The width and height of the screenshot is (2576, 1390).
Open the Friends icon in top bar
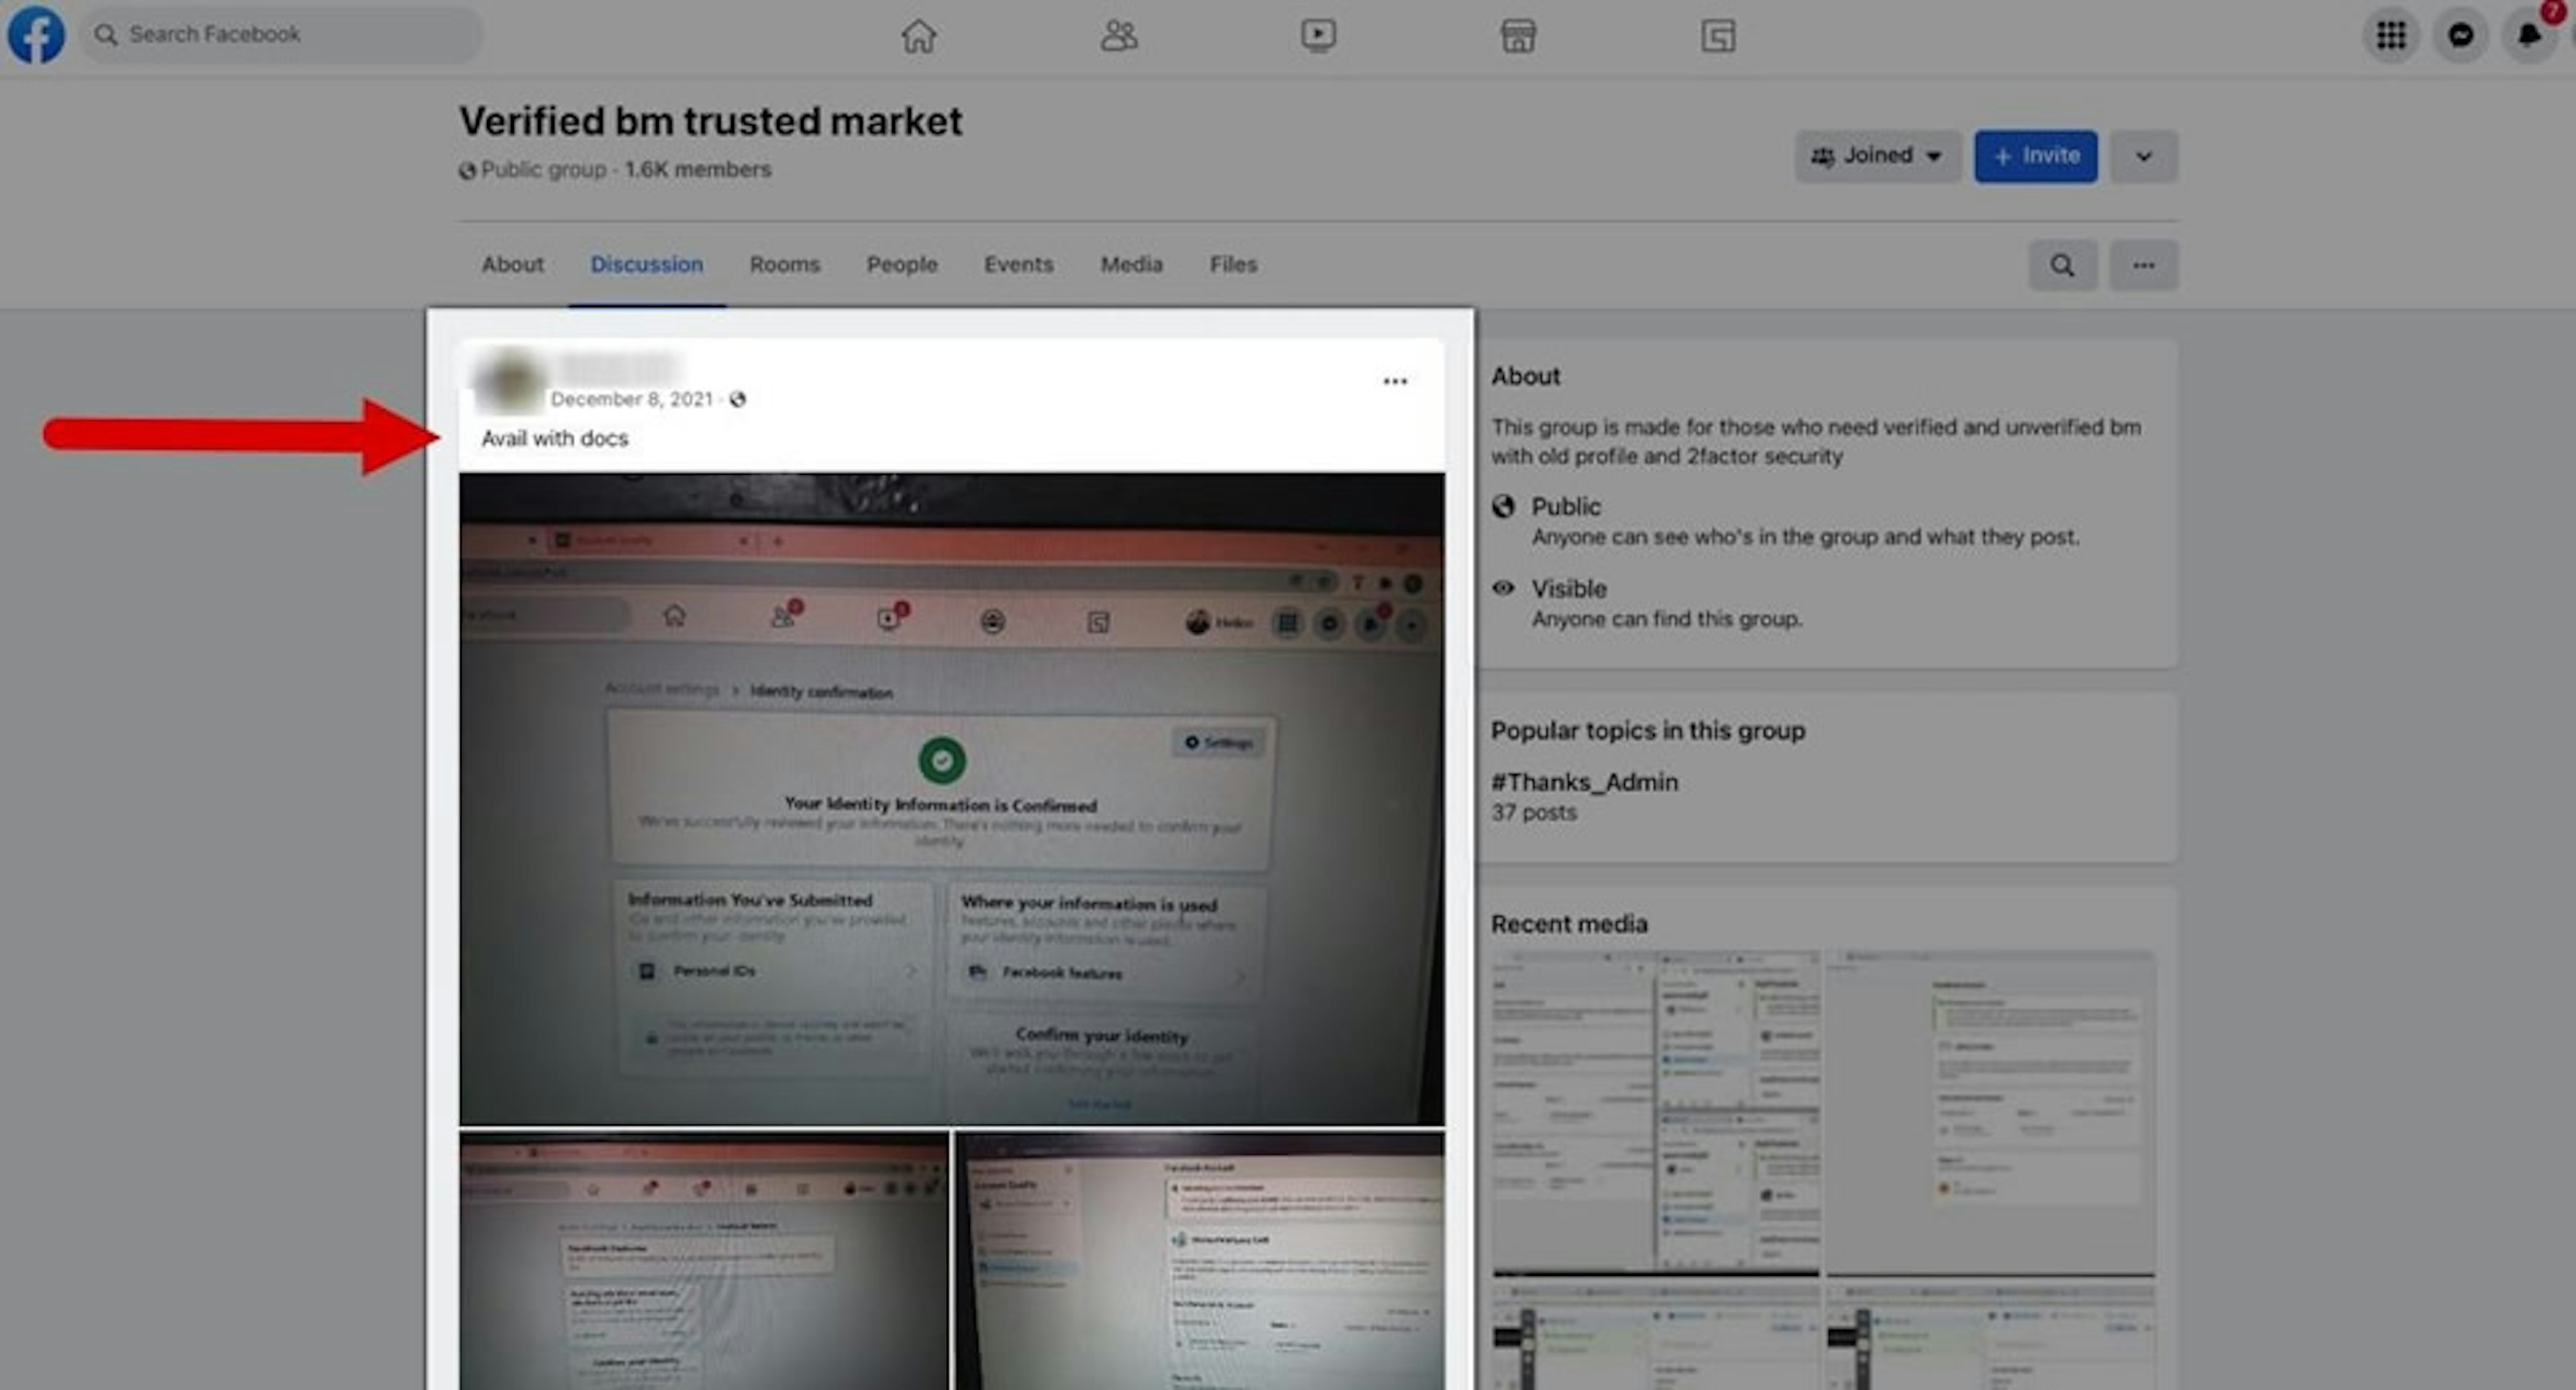(x=1118, y=36)
